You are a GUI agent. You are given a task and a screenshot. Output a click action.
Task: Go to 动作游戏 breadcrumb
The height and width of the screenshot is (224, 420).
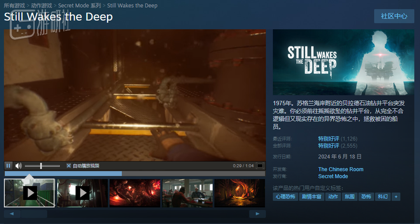click(41, 6)
